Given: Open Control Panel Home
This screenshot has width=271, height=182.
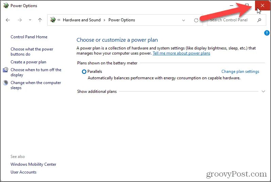Looking at the screenshot, I should [29, 37].
